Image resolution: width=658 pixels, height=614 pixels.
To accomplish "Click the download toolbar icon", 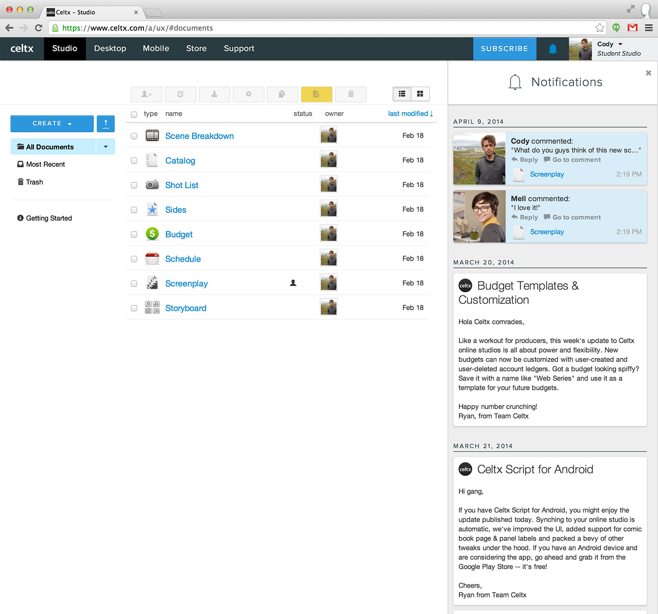I will click(x=215, y=94).
